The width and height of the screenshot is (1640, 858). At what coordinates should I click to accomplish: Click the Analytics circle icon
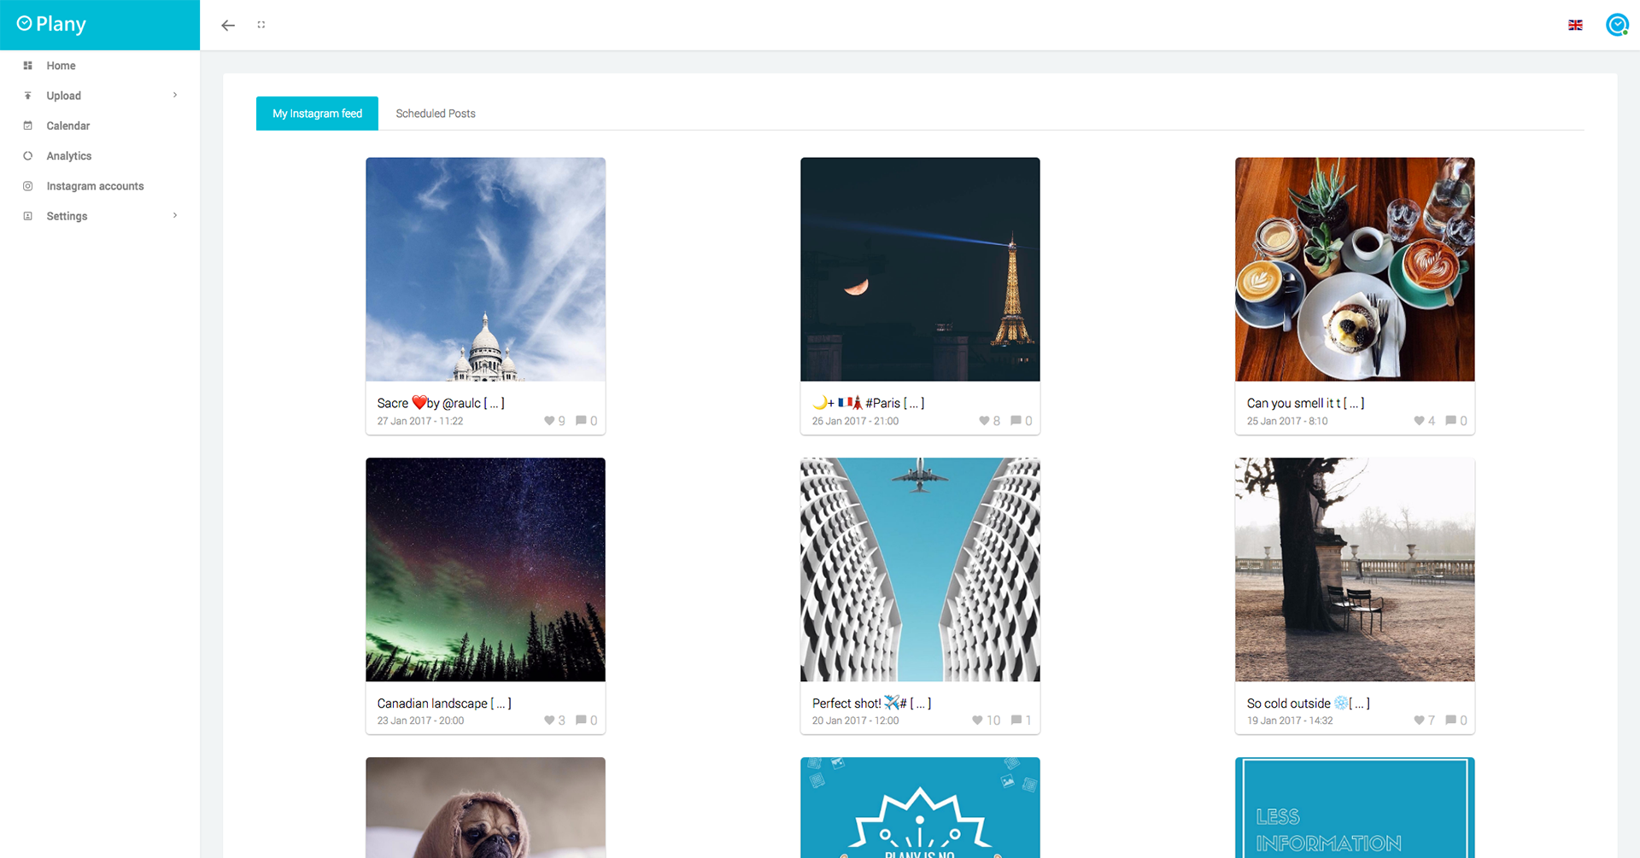[28, 156]
